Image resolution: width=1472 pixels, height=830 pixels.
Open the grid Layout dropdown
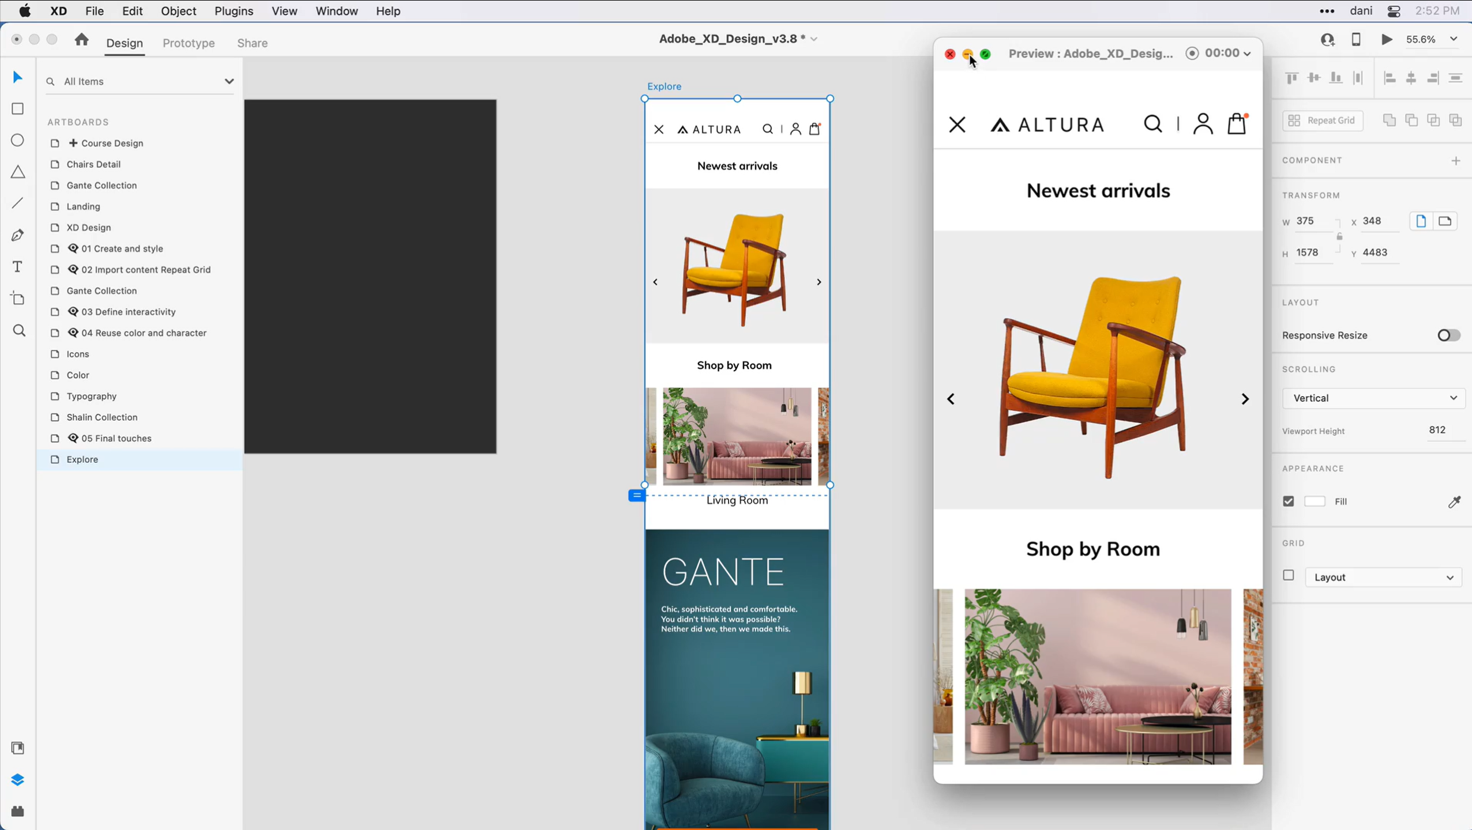[1383, 577]
